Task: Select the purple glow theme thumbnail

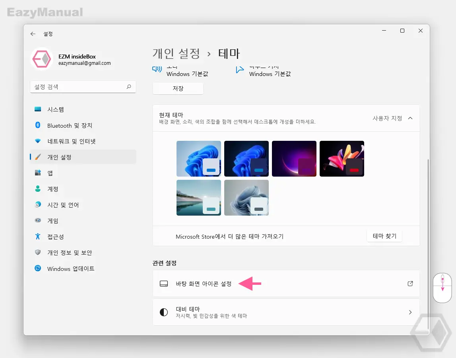Action: point(294,159)
